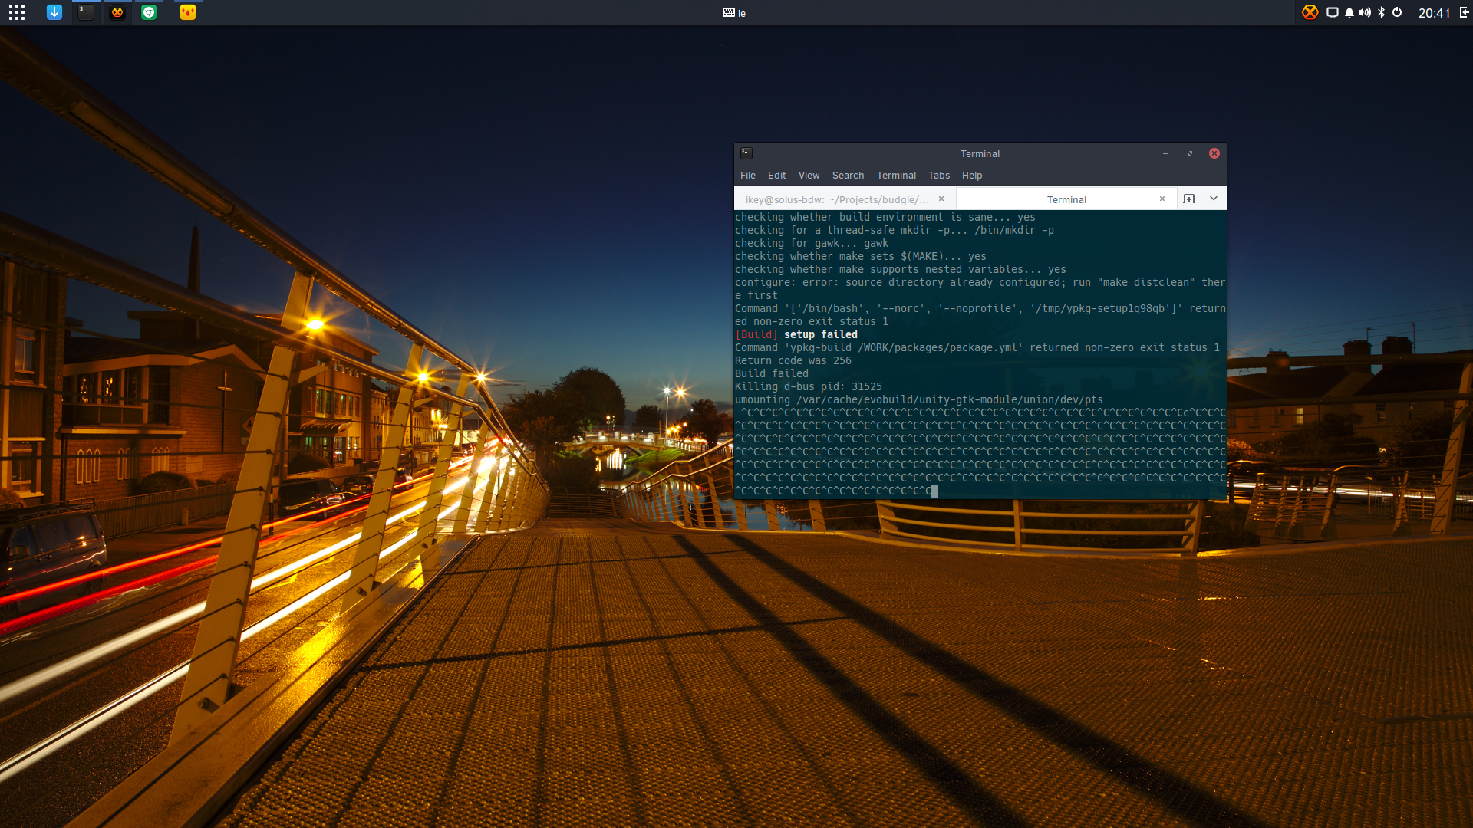Open the Search menu in Terminal
Screen dimensions: 1473x828
coord(849,176)
